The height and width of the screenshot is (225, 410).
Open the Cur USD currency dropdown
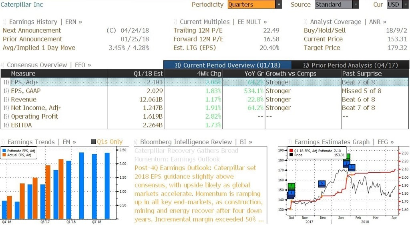(x=405, y=4)
